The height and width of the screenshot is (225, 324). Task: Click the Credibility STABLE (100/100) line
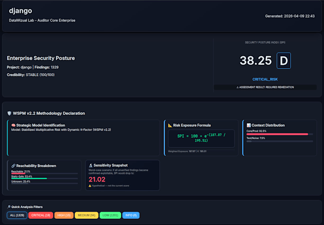[30, 75]
